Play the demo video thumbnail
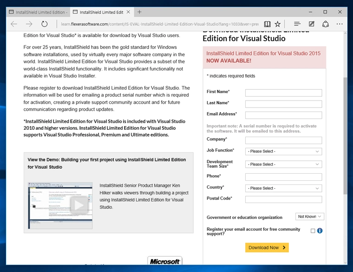 pos(60,206)
